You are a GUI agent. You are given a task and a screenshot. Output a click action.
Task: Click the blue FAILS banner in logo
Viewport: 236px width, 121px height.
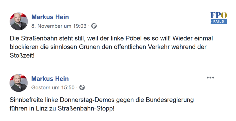point(219,21)
